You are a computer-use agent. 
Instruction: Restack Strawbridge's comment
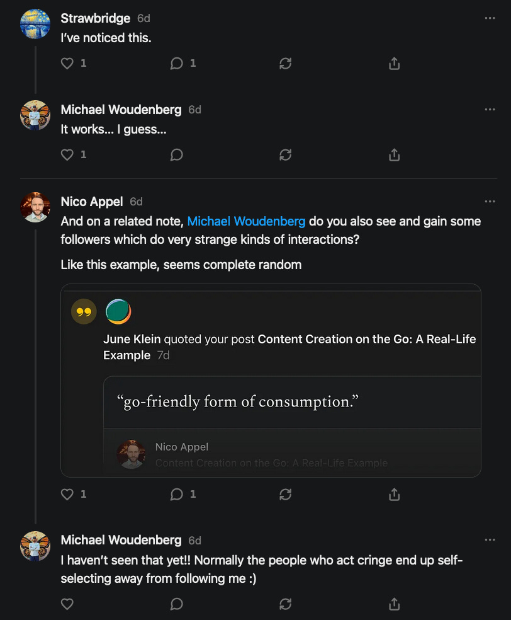pos(286,64)
